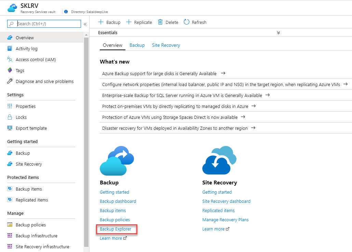Open the Availability Zones disaster recovery announcement
The image size is (352, 252).
click(x=179, y=128)
